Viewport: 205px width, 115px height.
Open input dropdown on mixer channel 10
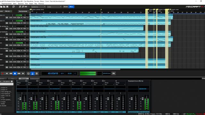coord(120,84)
